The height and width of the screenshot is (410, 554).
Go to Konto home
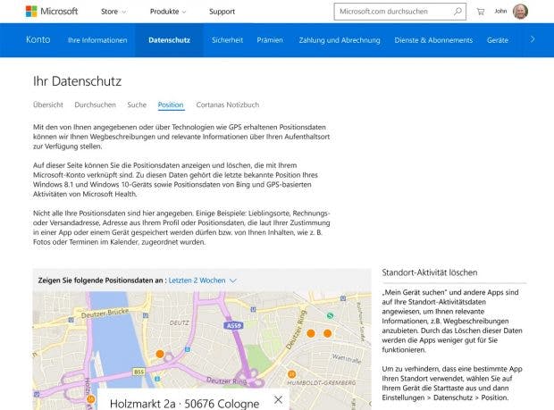click(x=38, y=39)
